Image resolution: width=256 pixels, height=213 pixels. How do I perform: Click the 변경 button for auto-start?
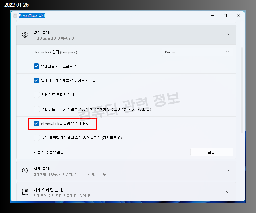click(x=212, y=152)
